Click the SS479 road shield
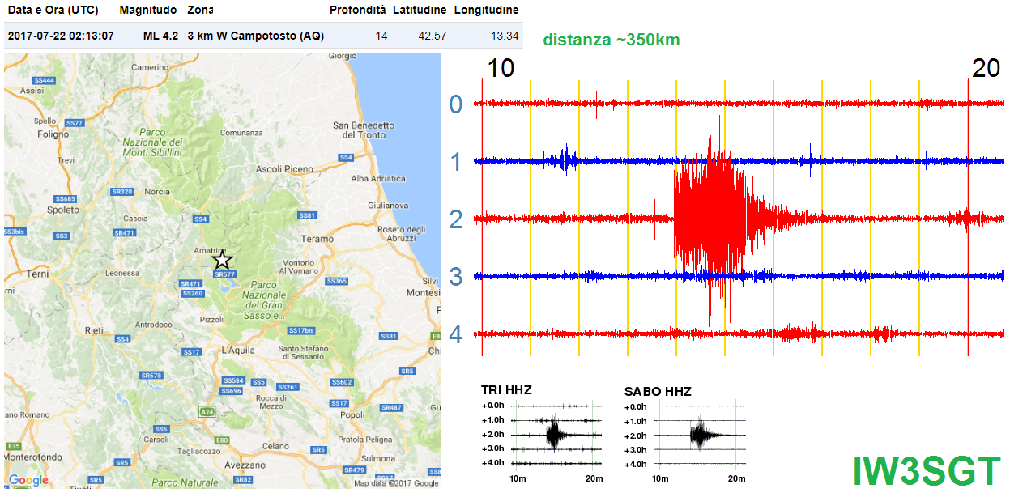Image resolution: width=1010 pixels, height=493 pixels. [355, 470]
